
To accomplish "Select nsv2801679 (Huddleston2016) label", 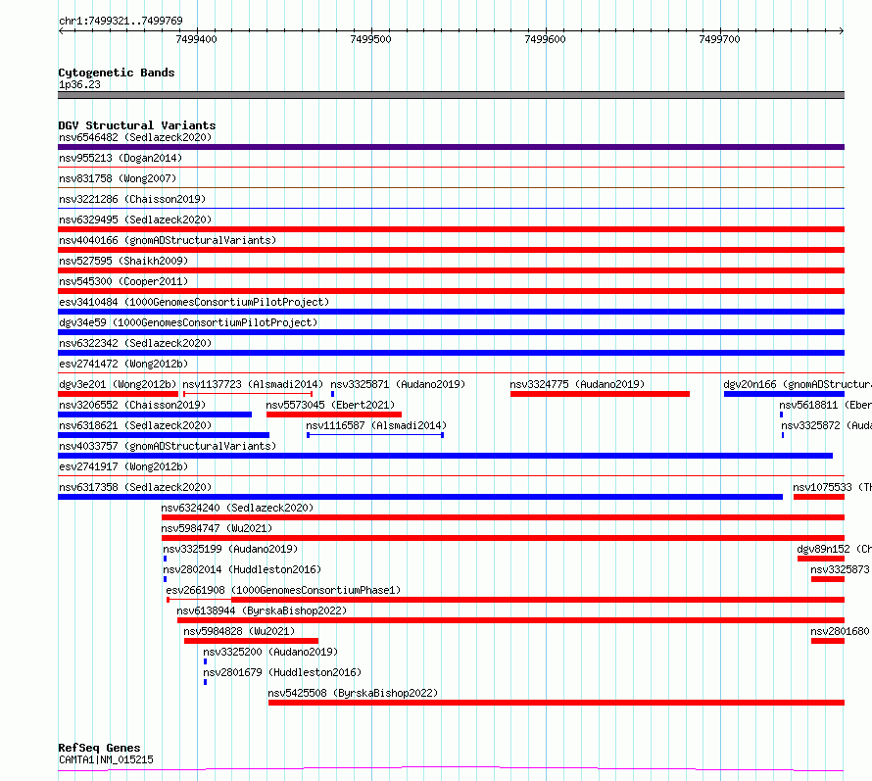I will (282, 672).
